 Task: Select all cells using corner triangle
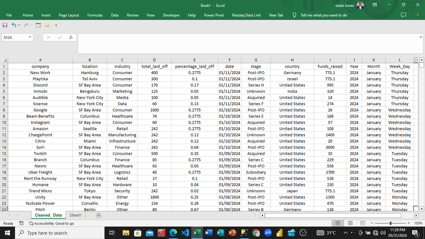[4, 60]
